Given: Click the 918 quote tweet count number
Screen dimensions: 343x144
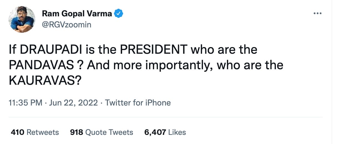Looking at the screenshot, I should (x=77, y=132).
